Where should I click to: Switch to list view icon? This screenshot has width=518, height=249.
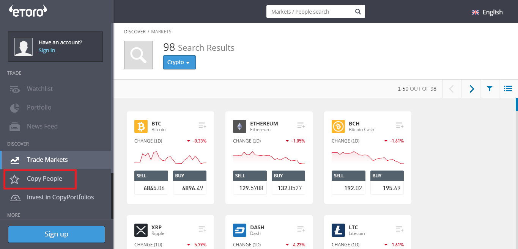508,89
